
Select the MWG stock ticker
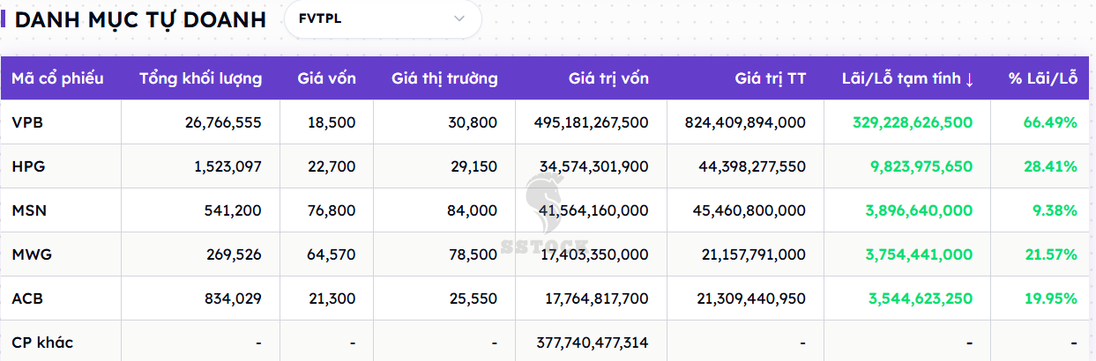[32, 254]
